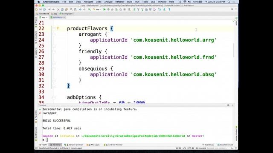
Task: Click the Redo arrow in toolbar
Action: (x=53, y=9)
